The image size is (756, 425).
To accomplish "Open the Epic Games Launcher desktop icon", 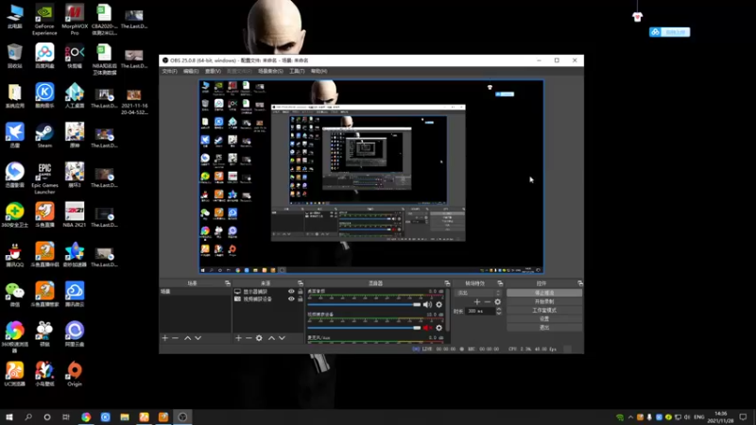I will point(44,178).
